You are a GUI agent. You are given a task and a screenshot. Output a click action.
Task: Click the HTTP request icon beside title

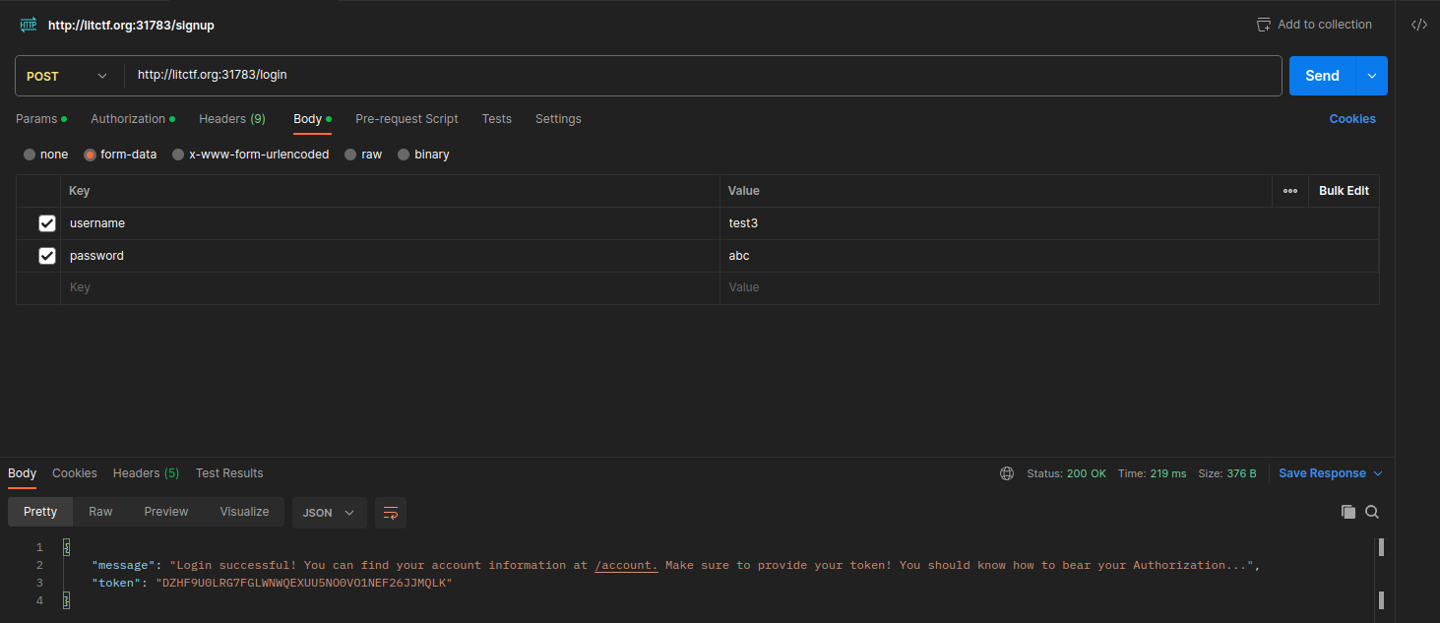29,25
